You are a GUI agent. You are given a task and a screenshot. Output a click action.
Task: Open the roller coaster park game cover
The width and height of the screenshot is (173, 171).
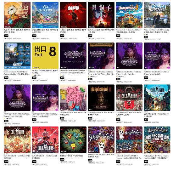point(45,15)
